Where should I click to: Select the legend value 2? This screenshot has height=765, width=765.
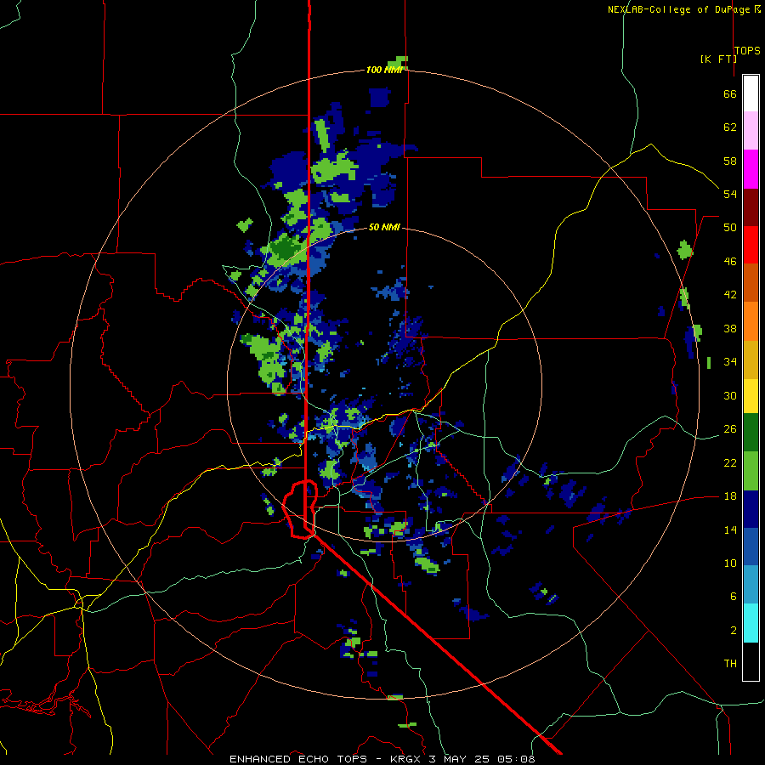[733, 631]
